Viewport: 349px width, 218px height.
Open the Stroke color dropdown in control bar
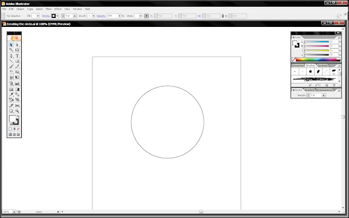pos(58,16)
